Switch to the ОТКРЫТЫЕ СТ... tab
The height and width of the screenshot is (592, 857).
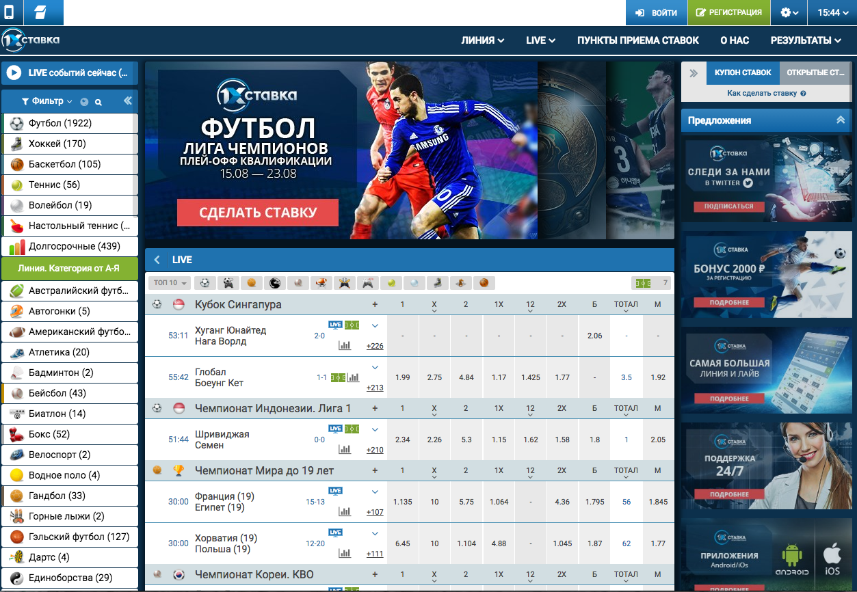pyautogui.click(x=815, y=72)
